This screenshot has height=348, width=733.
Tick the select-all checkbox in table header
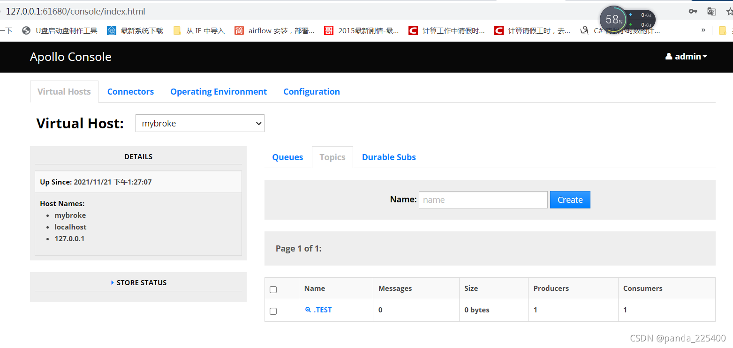(x=273, y=289)
